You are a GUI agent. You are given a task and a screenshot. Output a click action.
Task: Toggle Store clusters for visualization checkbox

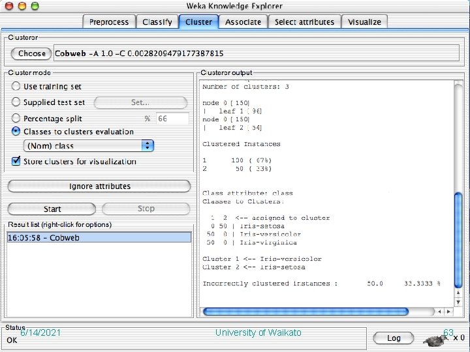(16, 161)
